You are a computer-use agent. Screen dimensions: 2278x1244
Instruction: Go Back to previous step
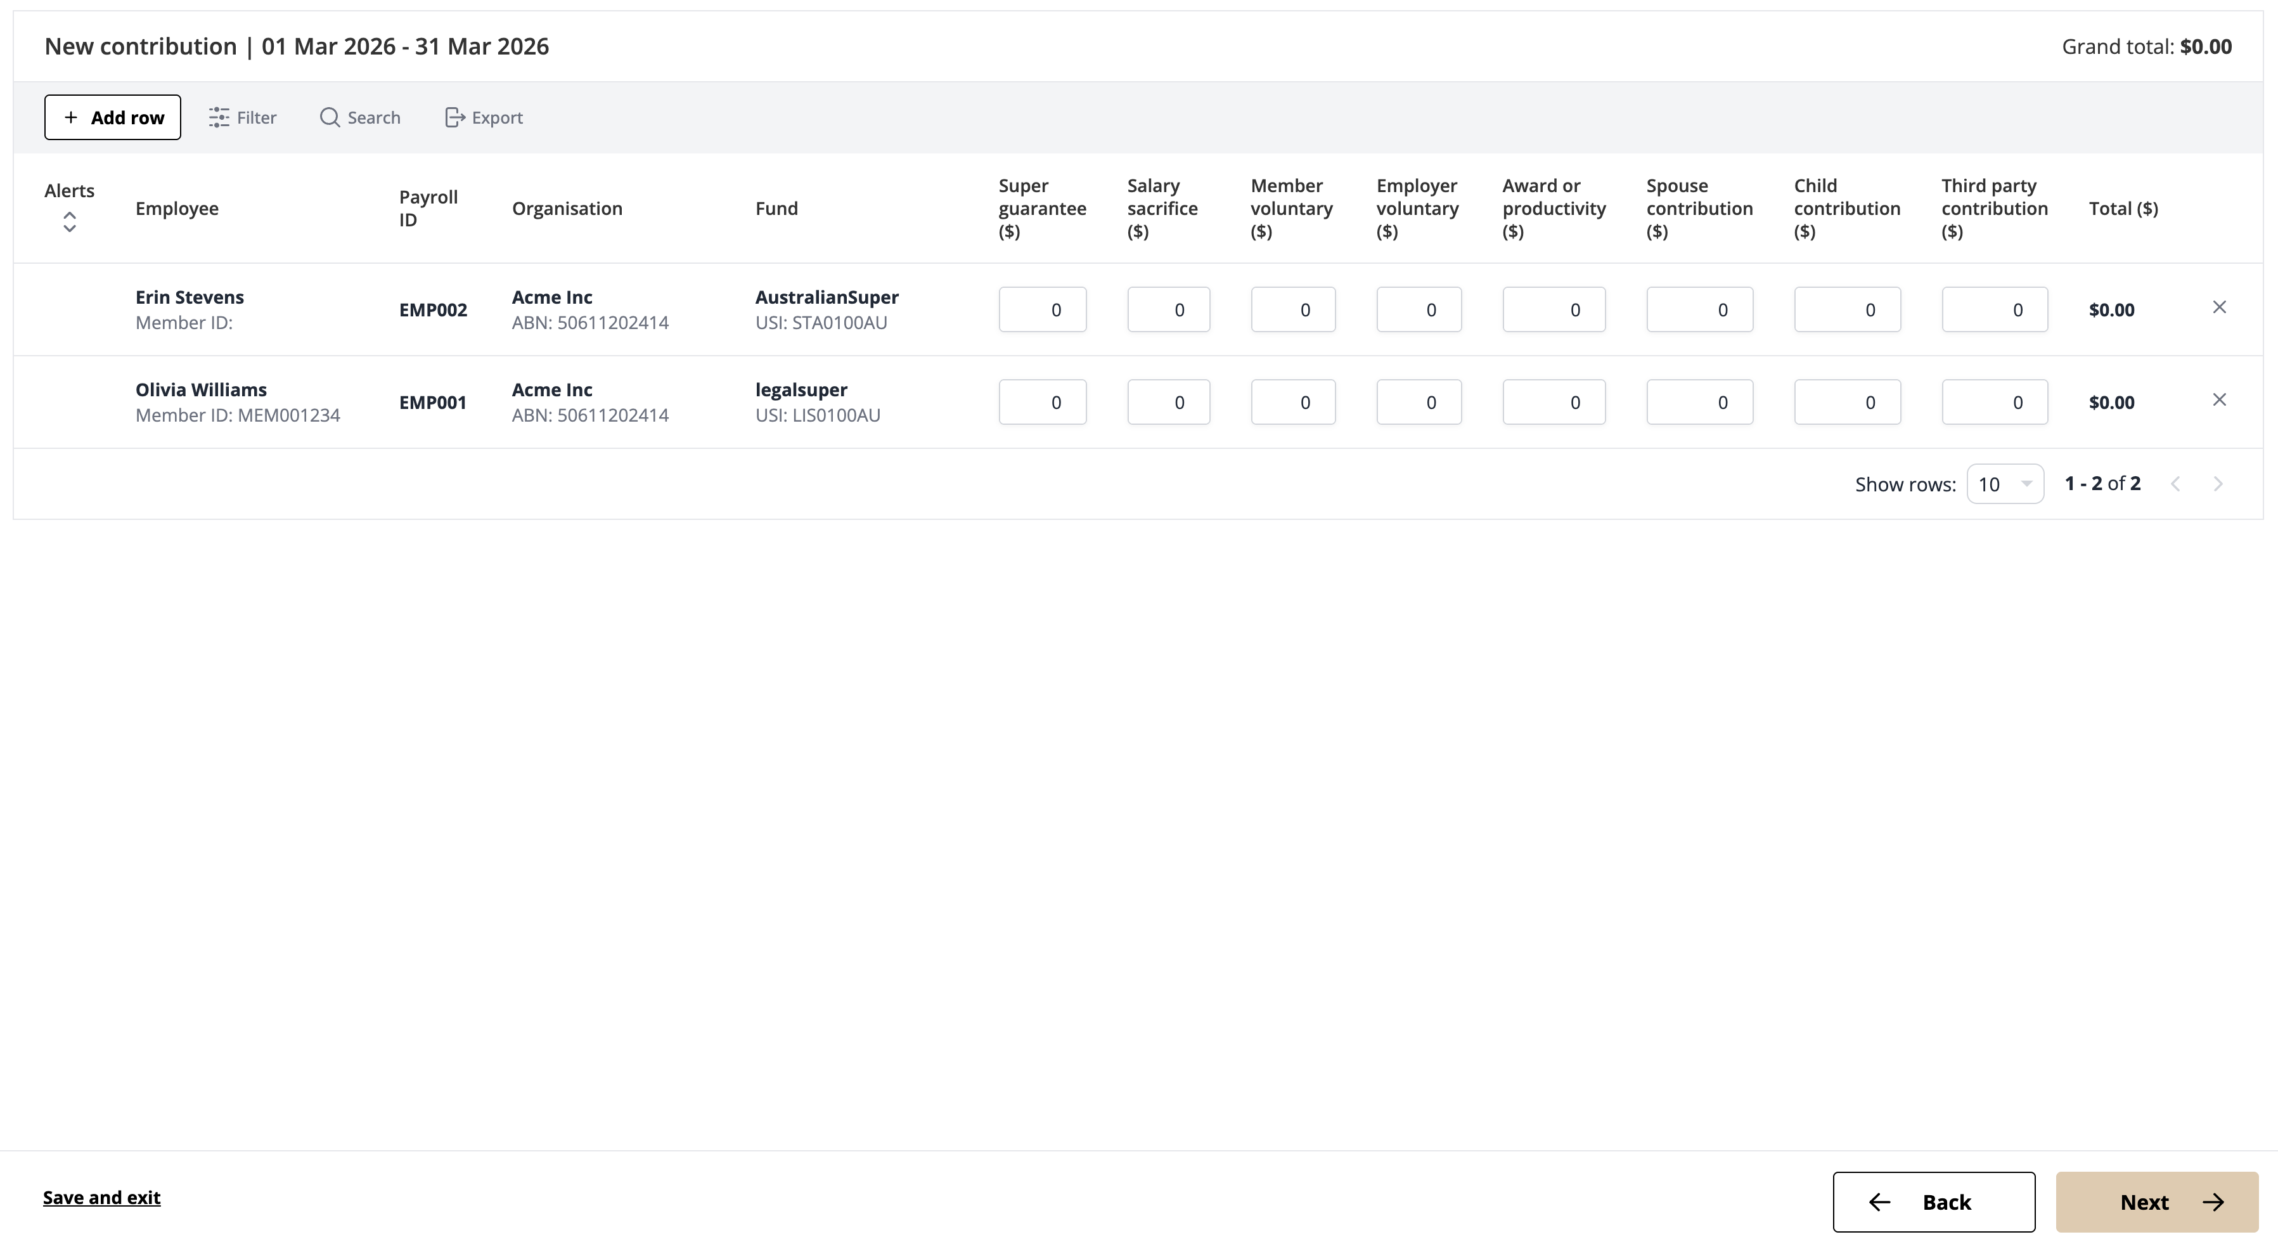tap(1934, 1202)
